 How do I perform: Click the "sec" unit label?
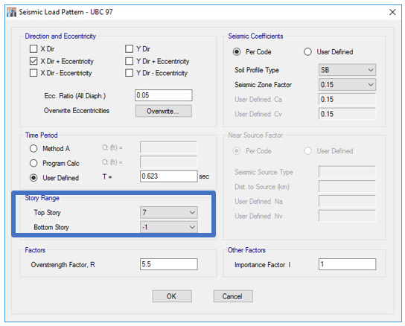[204, 176]
